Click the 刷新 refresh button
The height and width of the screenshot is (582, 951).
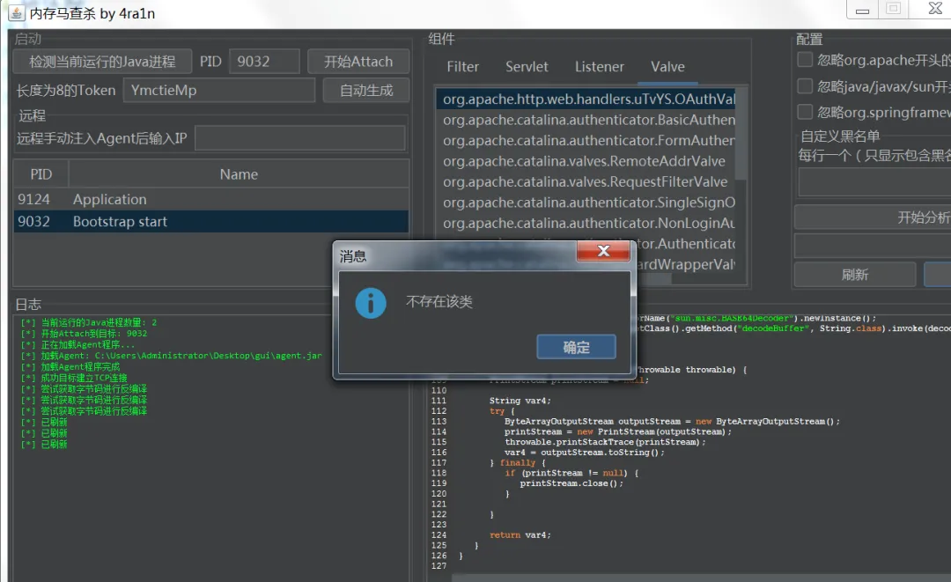[x=854, y=275]
